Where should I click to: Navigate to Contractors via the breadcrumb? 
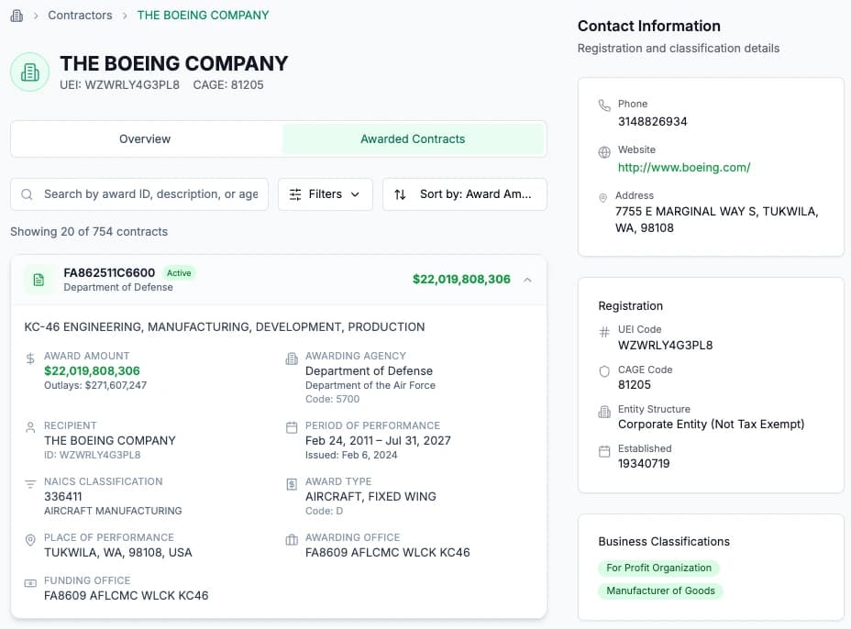point(80,16)
